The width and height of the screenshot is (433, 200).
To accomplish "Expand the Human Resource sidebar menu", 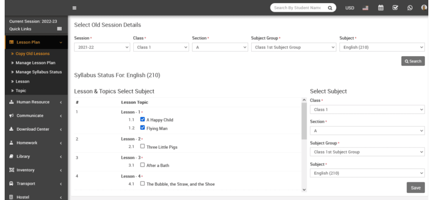I will (34, 102).
